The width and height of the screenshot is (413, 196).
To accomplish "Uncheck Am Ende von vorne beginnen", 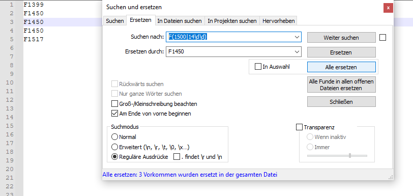I will point(114,114).
